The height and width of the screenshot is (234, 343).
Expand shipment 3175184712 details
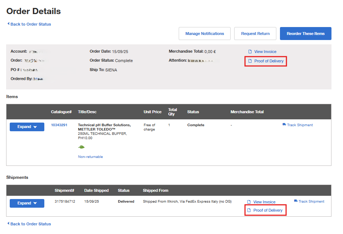(27, 203)
